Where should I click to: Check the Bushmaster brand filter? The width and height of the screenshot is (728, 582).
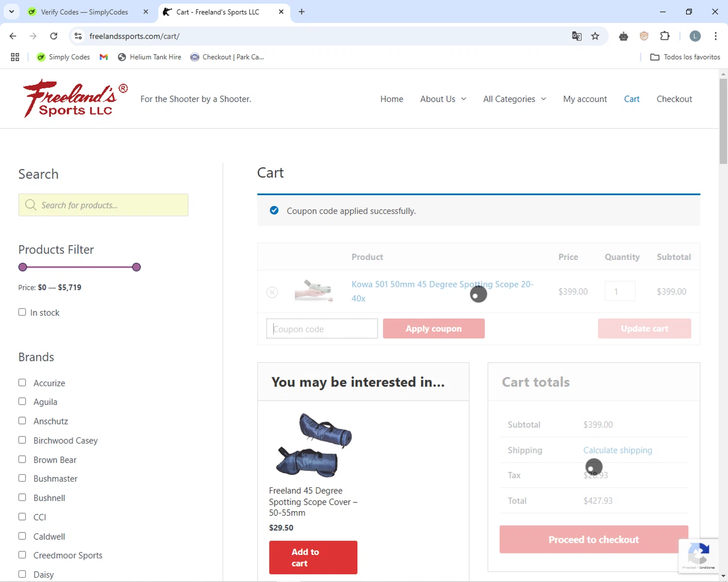pyautogui.click(x=22, y=478)
